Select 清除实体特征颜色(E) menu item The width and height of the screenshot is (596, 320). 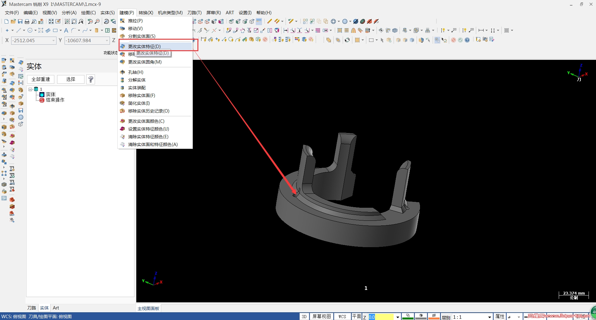pos(155,137)
